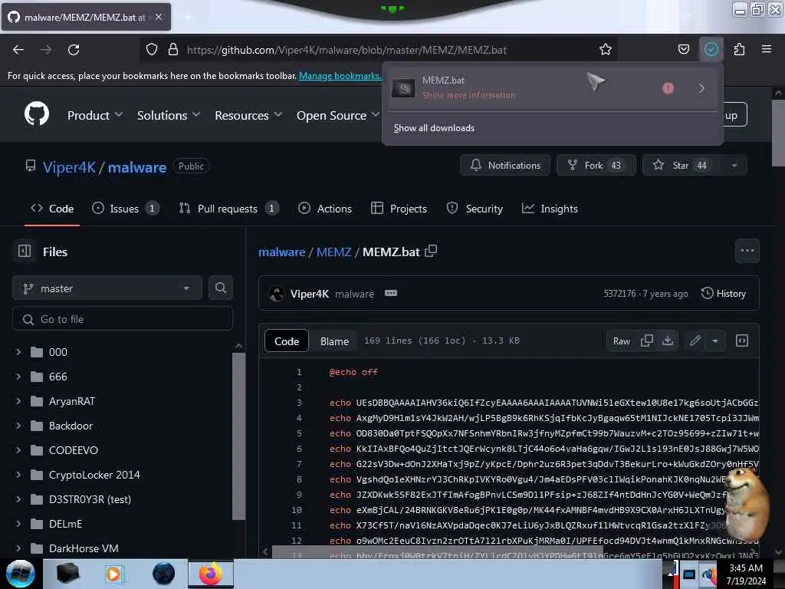This screenshot has width=785, height=589.
Task: Open the extensions puzzle icon
Action: pyautogui.click(x=739, y=49)
